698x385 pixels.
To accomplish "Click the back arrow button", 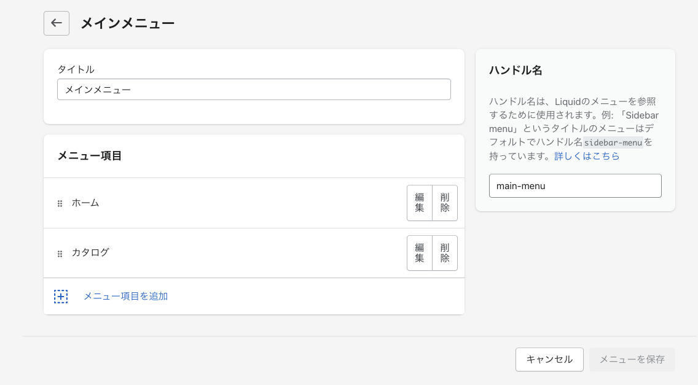I will 57,23.
